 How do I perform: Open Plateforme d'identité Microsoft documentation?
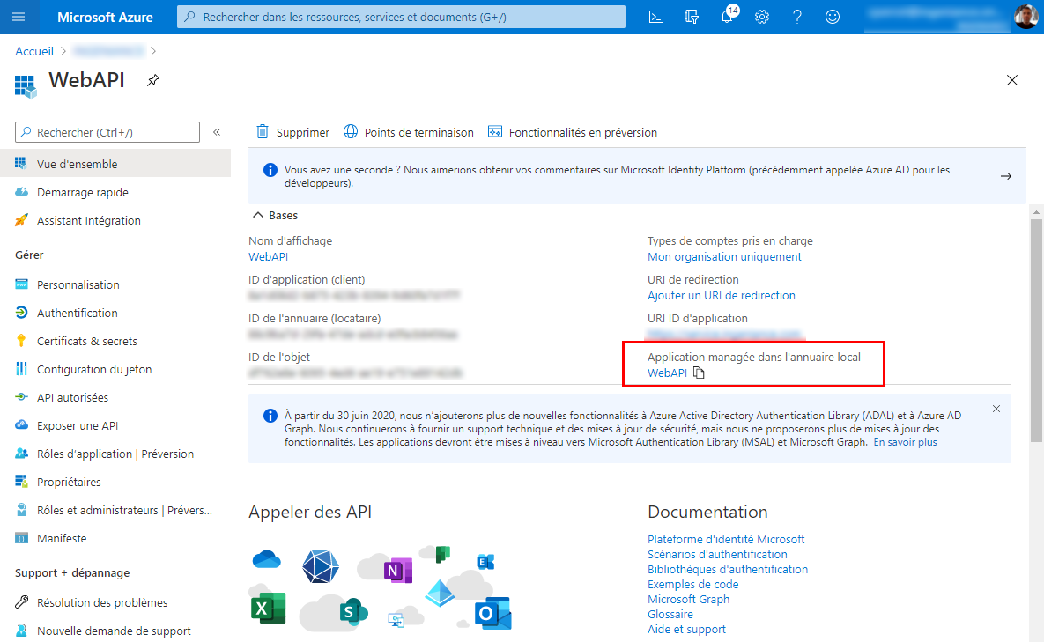pyautogui.click(x=726, y=539)
